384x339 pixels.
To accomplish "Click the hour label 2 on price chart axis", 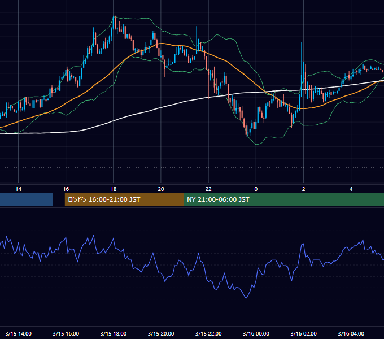I will point(303,189).
